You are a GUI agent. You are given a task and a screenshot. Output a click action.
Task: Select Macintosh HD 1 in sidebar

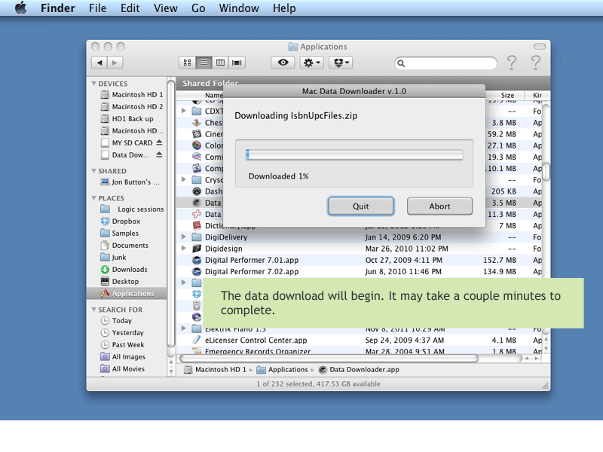coord(131,95)
